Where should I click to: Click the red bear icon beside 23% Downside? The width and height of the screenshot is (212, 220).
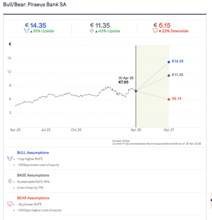point(155,30)
